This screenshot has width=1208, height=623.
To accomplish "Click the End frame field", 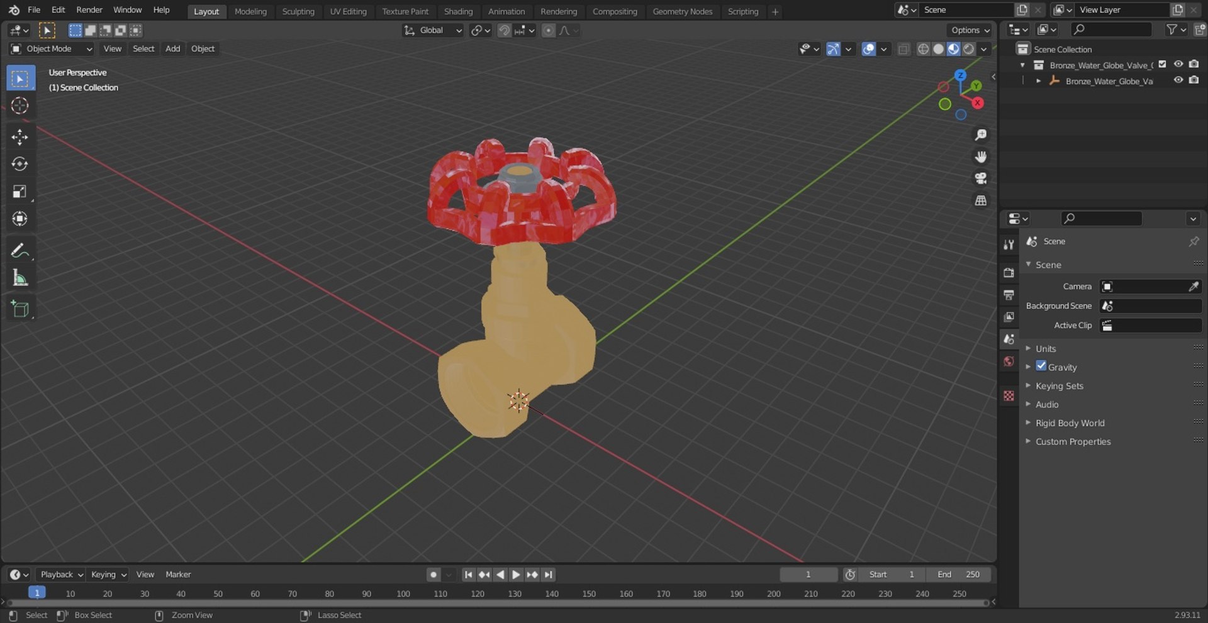I will (958, 575).
